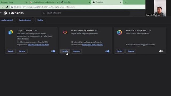Close the Extensions browser tab
The height and width of the screenshot is (96, 171).
[x=121, y=2]
